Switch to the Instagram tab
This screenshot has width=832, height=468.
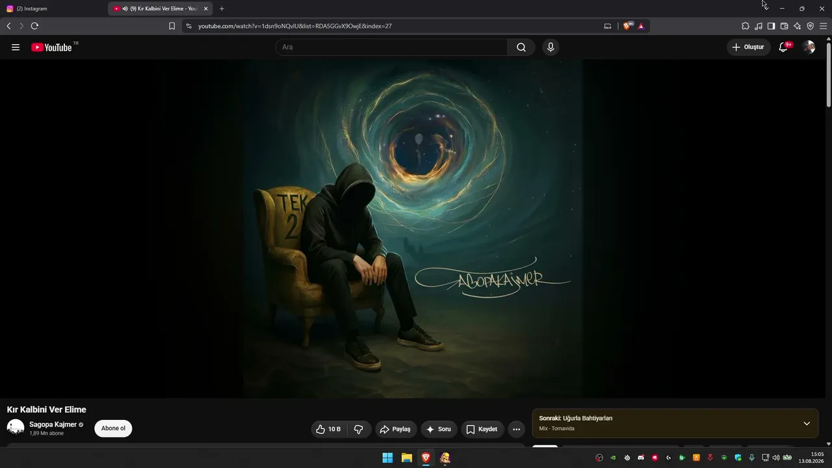pos(53,8)
